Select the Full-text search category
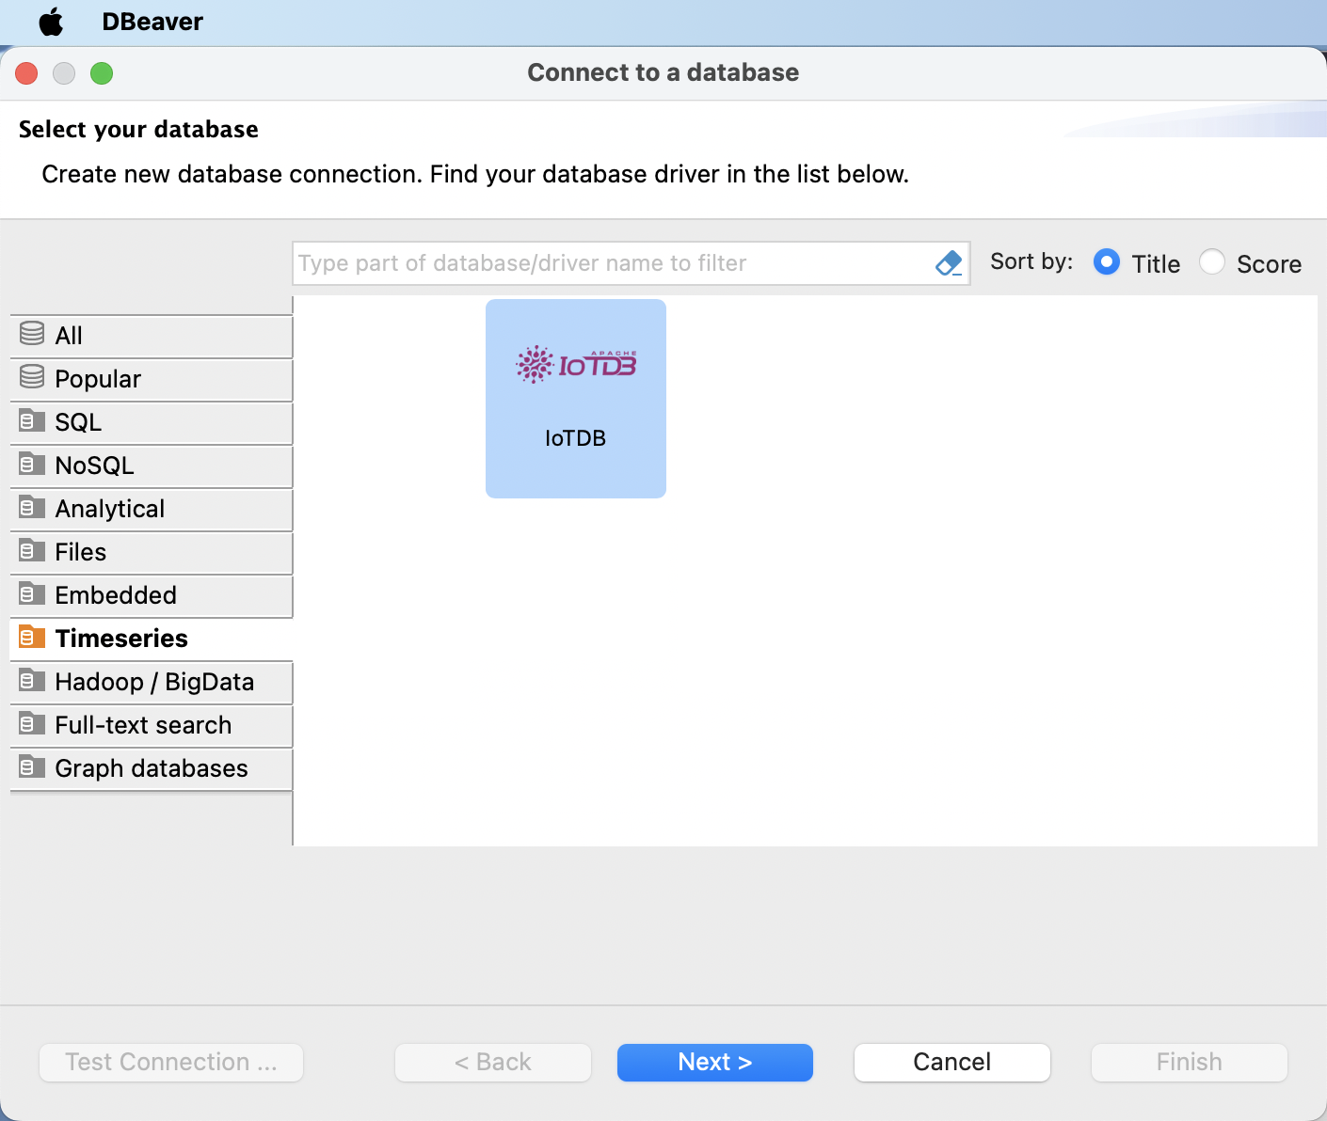The image size is (1327, 1121). [x=143, y=725]
